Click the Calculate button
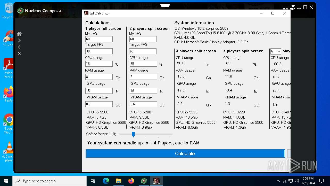The image size is (330, 186). click(x=185, y=153)
